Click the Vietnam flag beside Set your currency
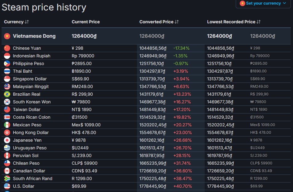Viewport: 293px width, 192px height. (242, 3)
